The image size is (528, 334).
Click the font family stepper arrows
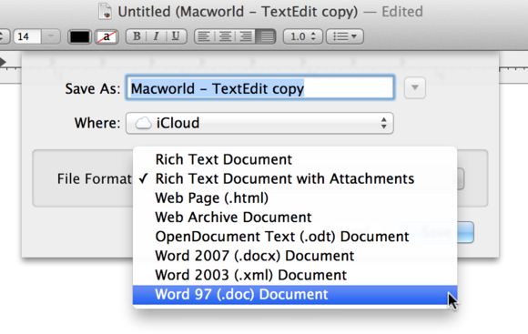click(x=2, y=36)
